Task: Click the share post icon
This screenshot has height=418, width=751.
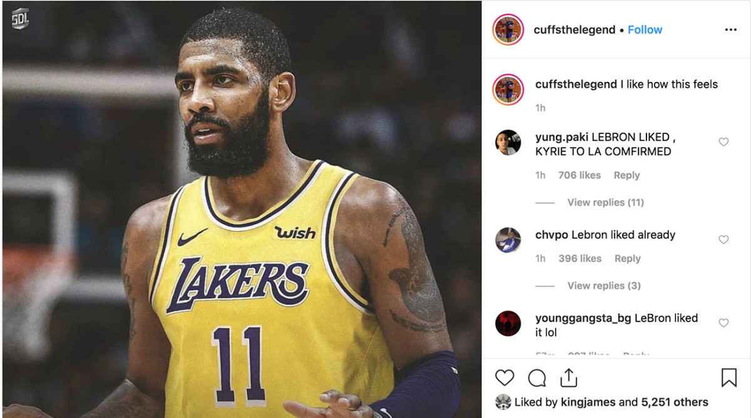Action: (x=568, y=377)
